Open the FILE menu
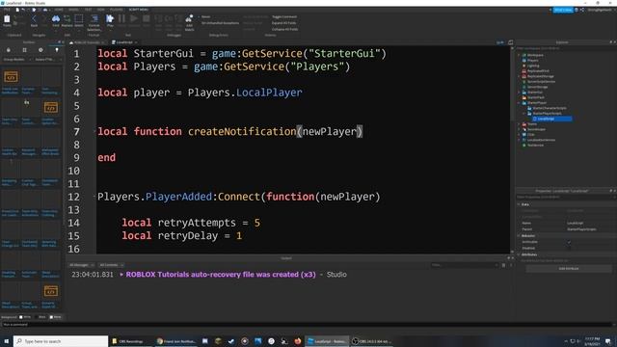This screenshot has height=347, width=617. pos(7,10)
